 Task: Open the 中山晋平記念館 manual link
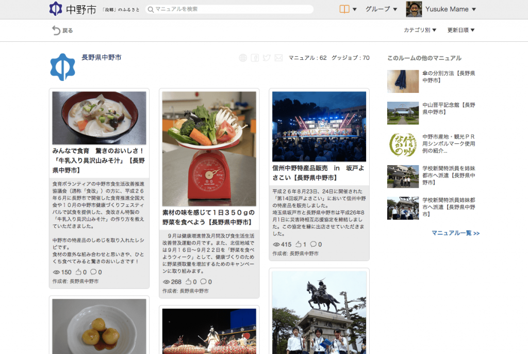pos(449,108)
